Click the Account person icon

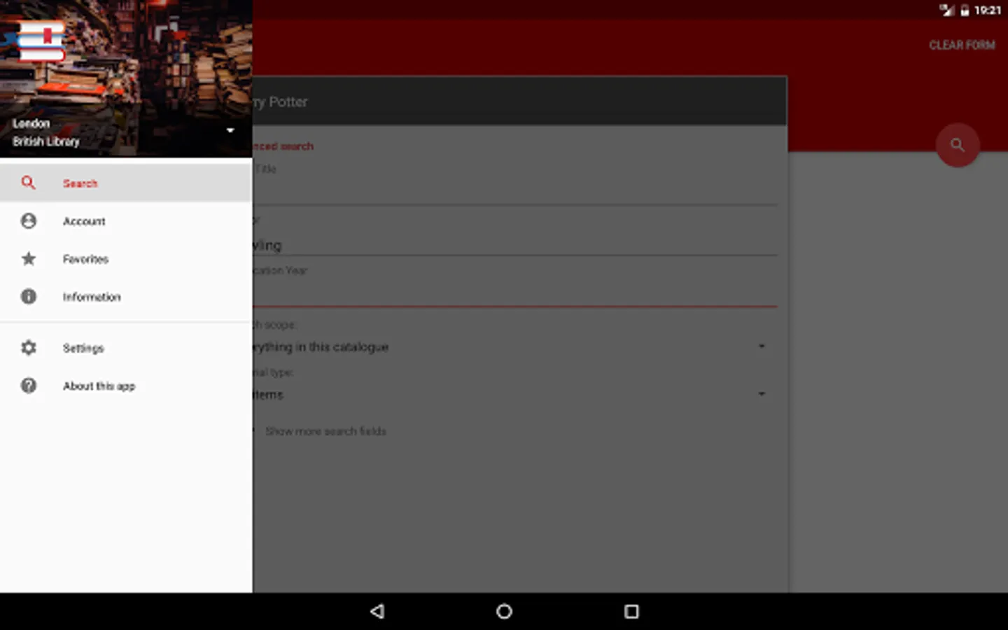(28, 221)
